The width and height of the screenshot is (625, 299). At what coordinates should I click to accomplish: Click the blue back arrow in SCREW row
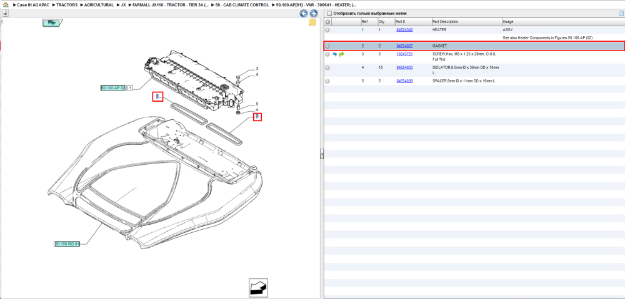click(334, 54)
